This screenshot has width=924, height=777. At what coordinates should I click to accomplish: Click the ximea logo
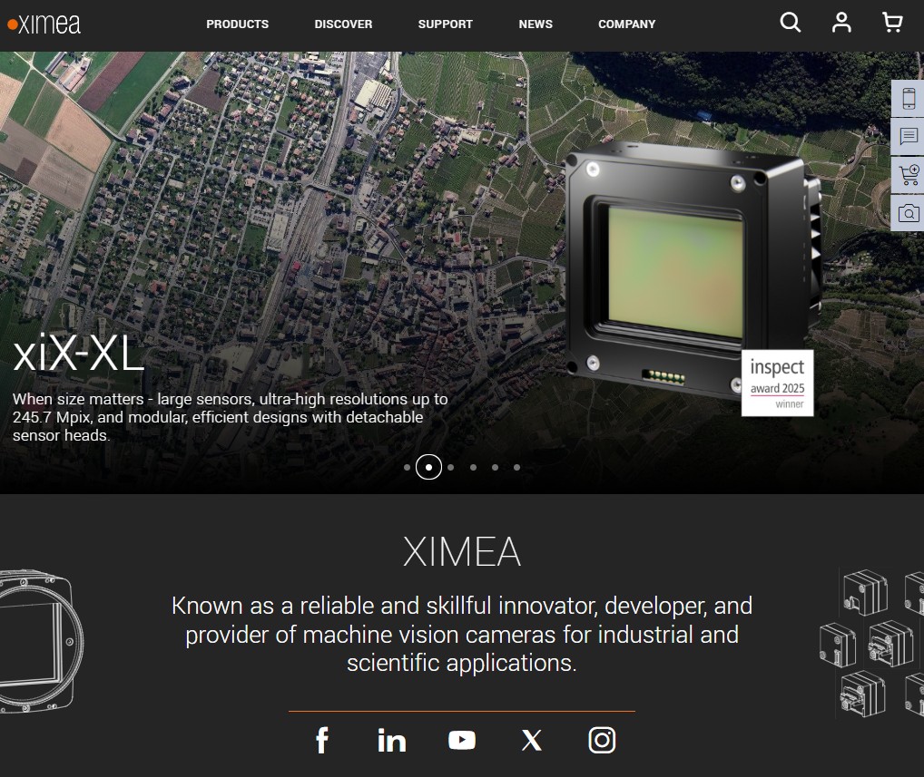click(44, 24)
